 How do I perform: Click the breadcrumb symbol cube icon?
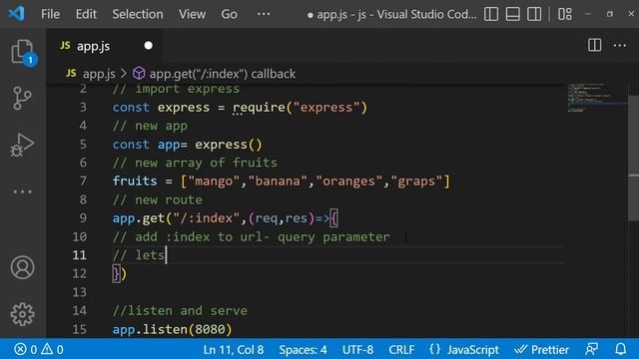tap(139, 74)
